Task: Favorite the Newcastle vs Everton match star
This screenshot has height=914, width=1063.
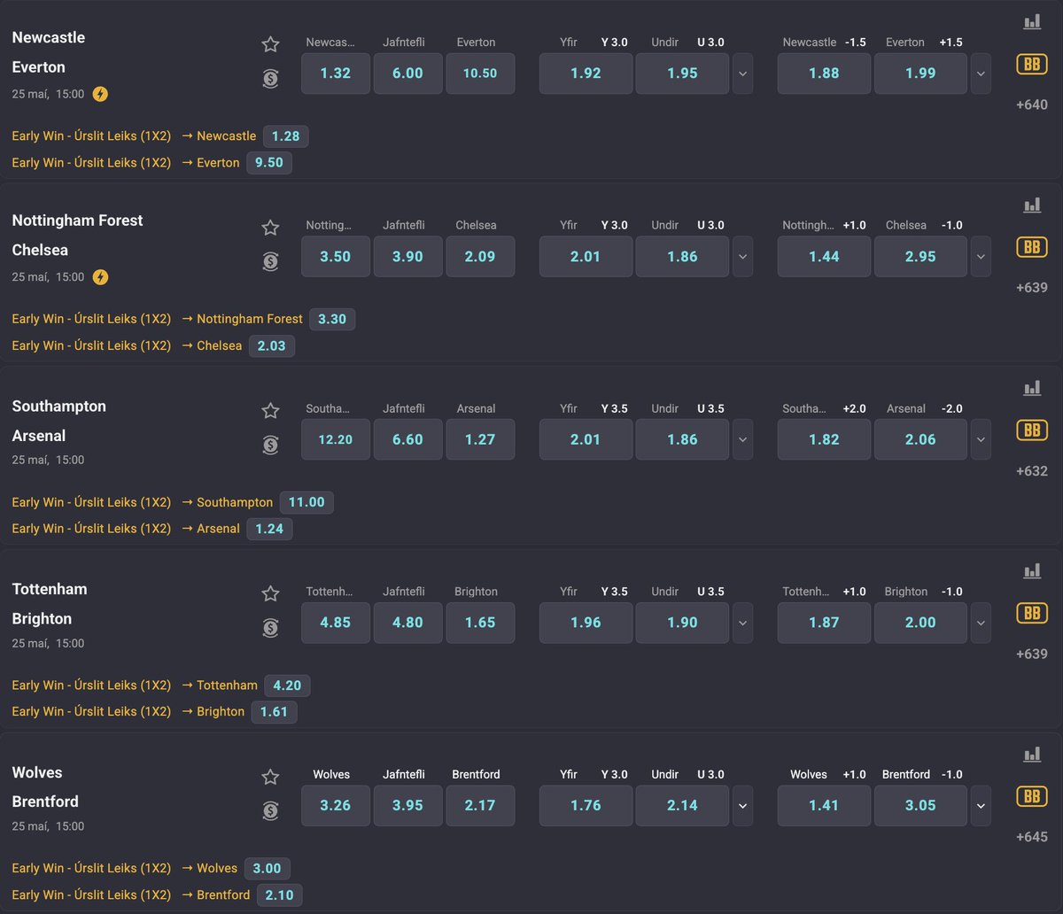Action: click(270, 44)
